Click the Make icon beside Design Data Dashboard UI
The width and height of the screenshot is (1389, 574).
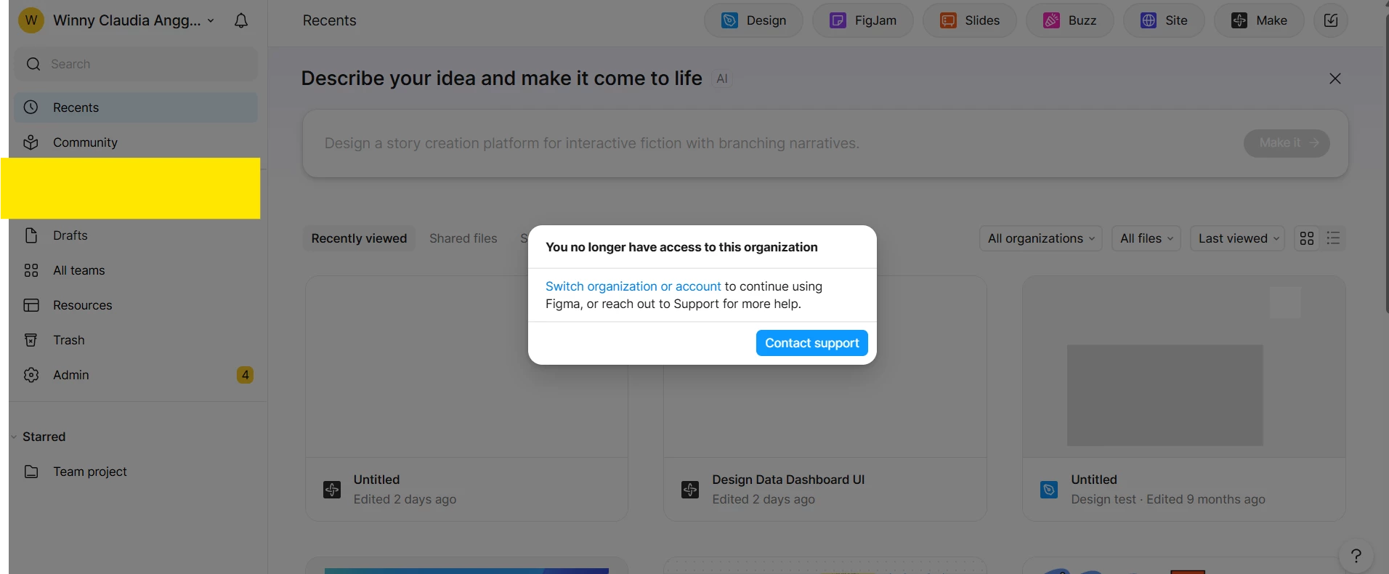pyautogui.click(x=690, y=490)
